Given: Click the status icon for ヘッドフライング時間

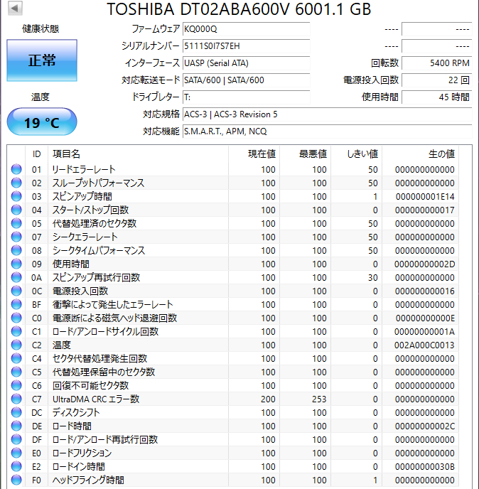Looking at the screenshot, I should 16,480.
